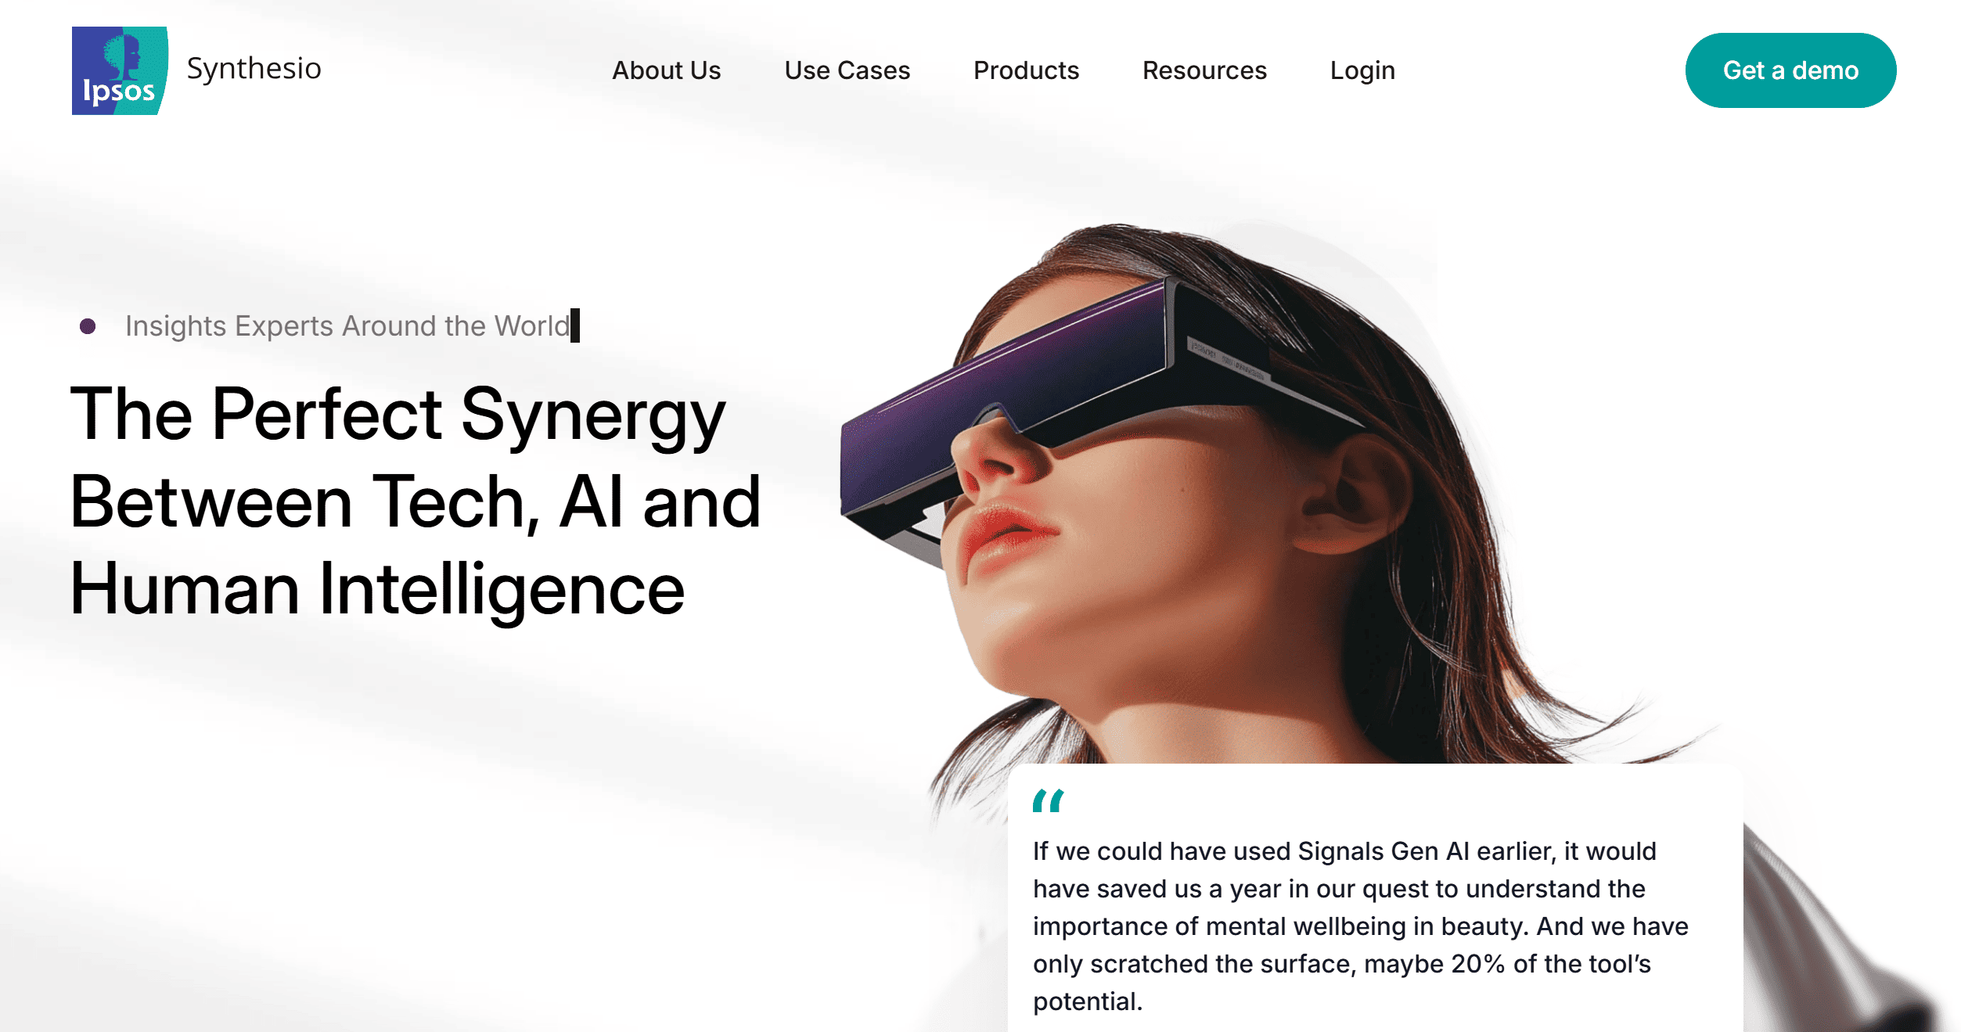Click the word Intelligence in the headline
Screen dimensions: 1961x1032
pyautogui.click(x=502, y=590)
